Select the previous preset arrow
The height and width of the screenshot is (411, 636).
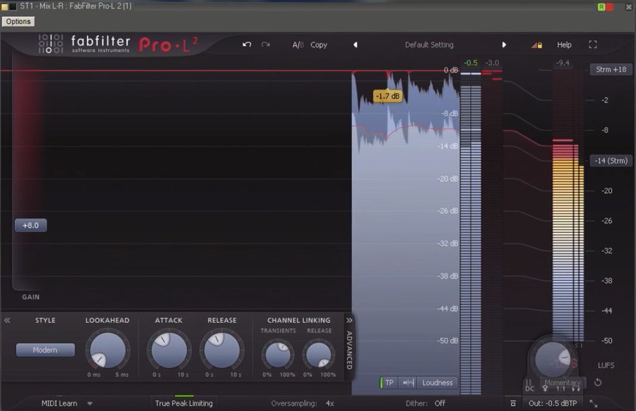click(x=356, y=45)
